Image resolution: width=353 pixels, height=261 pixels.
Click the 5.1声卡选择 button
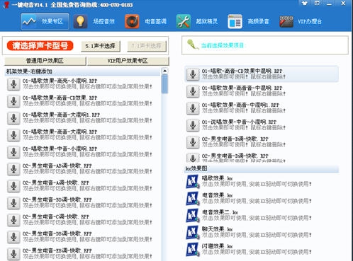coord(101,46)
